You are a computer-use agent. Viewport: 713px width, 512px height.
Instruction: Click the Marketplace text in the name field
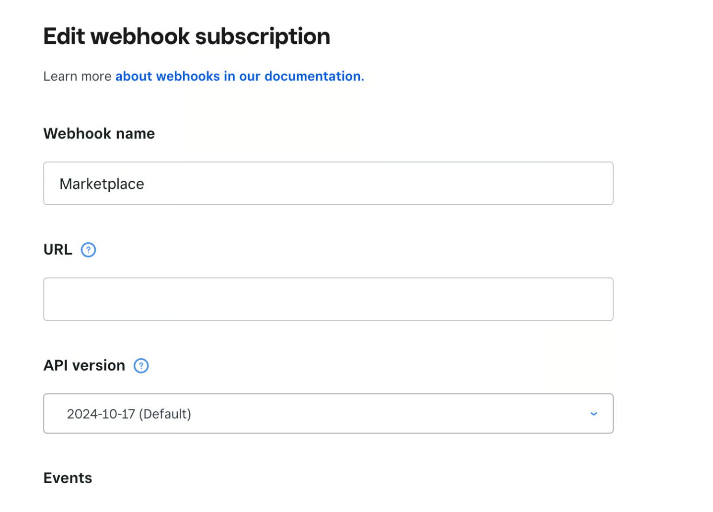102,184
